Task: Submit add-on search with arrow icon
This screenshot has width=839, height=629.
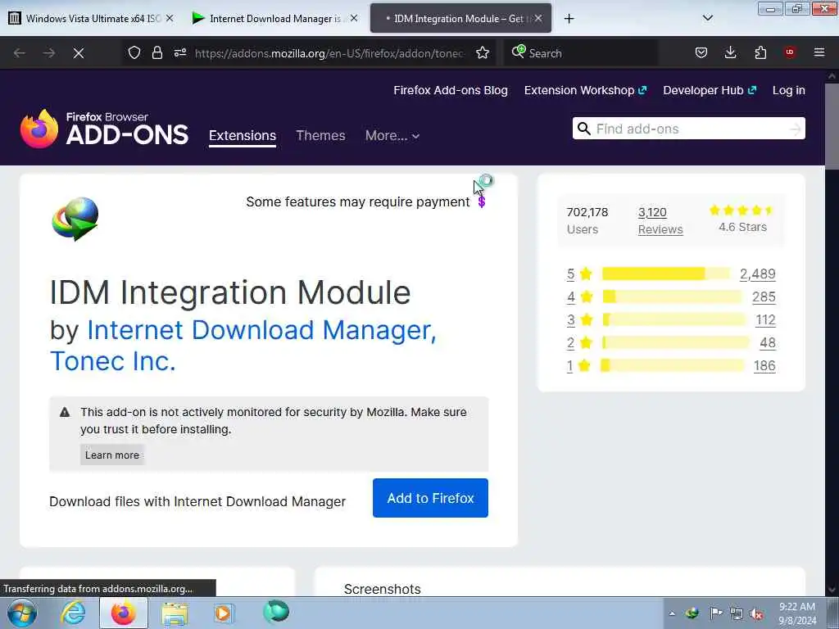Action: click(x=795, y=129)
